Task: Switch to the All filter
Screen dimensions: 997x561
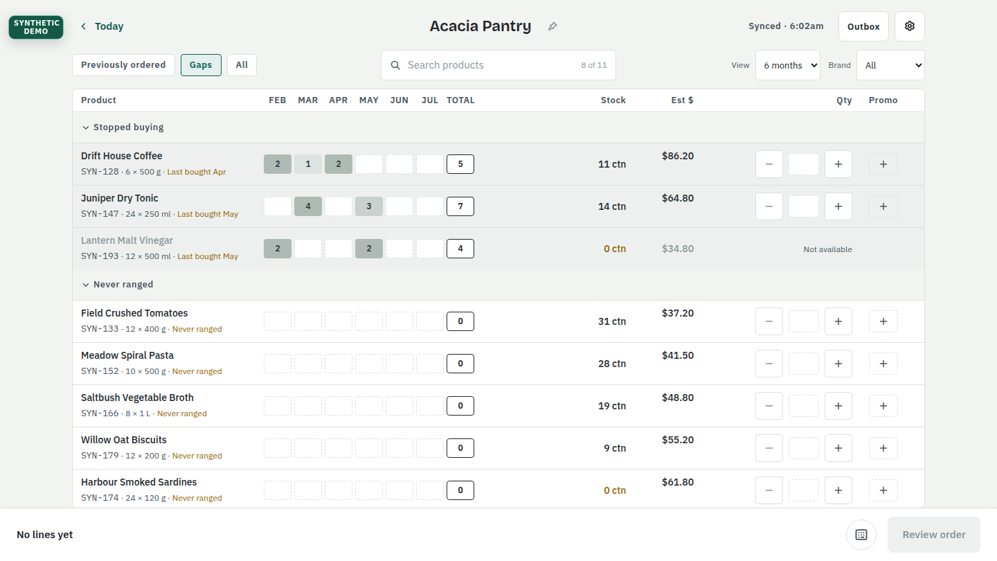Action: (x=242, y=65)
